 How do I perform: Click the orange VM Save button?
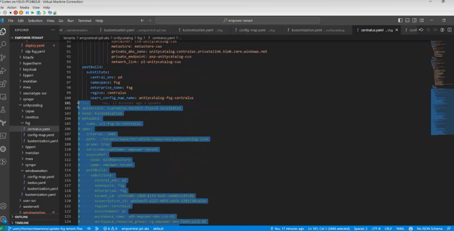coord(21,13)
